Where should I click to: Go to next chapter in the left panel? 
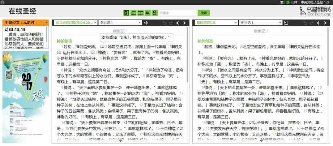[x=184, y=23]
